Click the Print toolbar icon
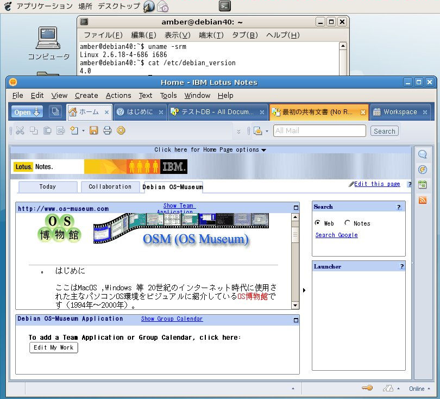The width and height of the screenshot is (440, 399). (x=107, y=130)
